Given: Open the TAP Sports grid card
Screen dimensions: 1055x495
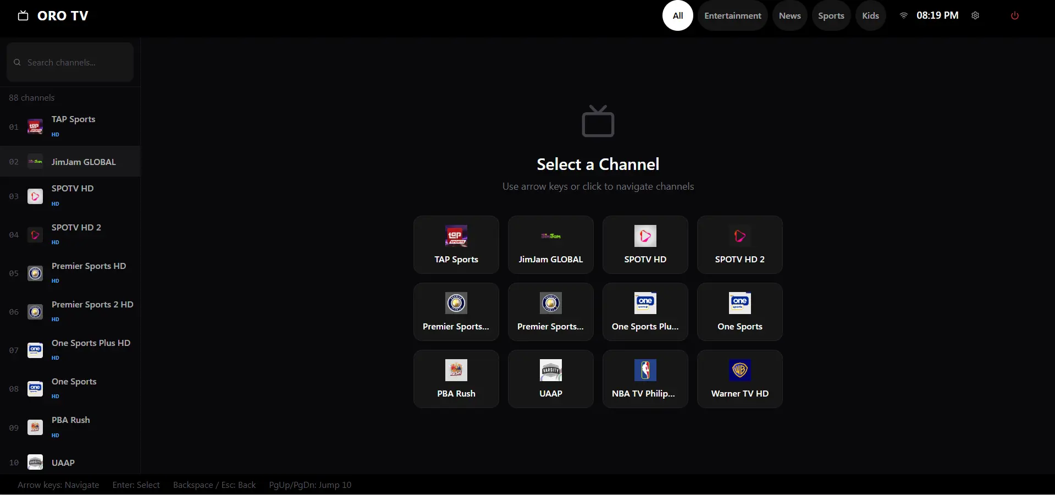Looking at the screenshot, I should point(456,245).
